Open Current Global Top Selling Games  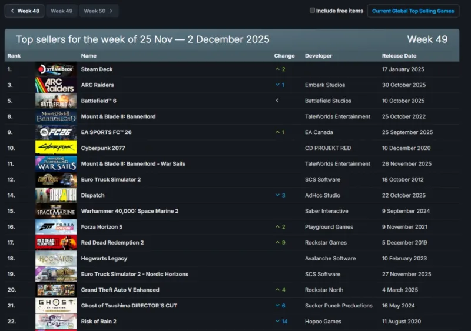413,11
